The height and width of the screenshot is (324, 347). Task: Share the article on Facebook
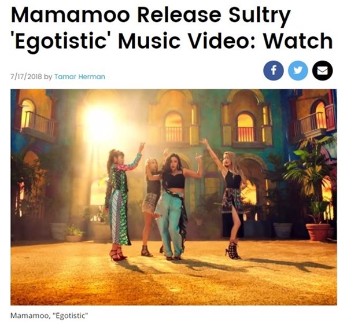pyautogui.click(x=274, y=71)
